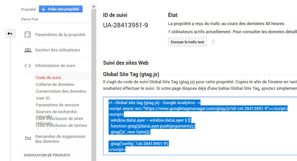Click the back arrow icon
This screenshot has height=161, width=297.
(10, 34)
